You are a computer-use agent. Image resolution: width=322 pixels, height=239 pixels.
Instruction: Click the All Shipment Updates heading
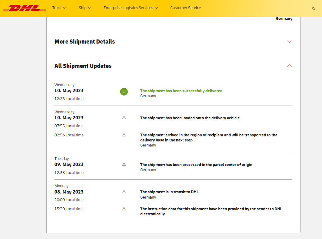(x=83, y=66)
